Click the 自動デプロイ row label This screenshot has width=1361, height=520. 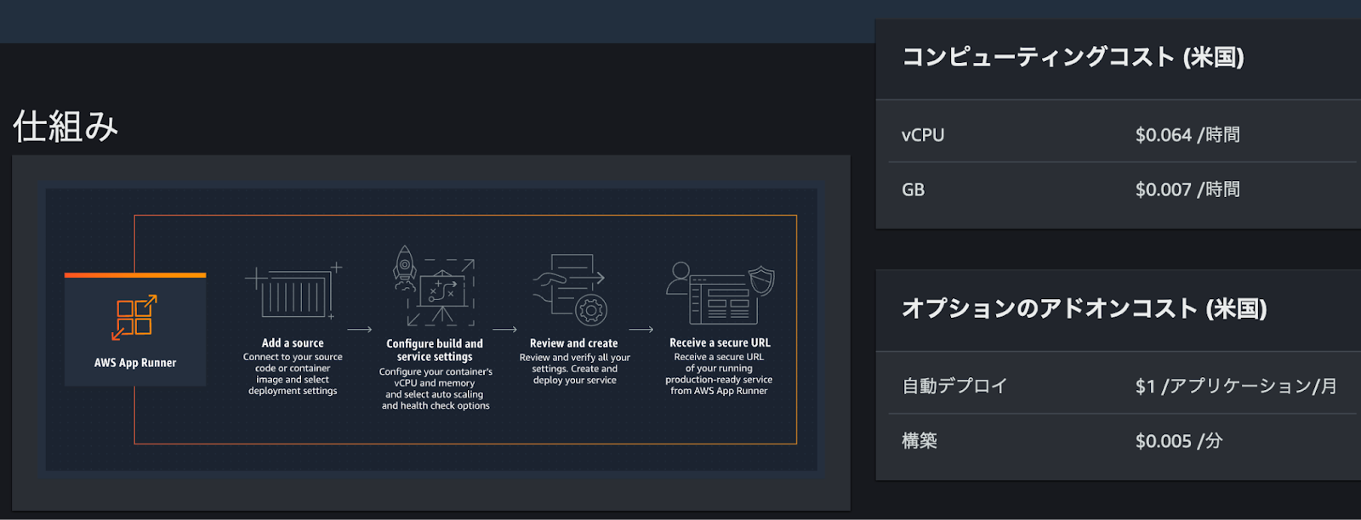[x=954, y=386]
